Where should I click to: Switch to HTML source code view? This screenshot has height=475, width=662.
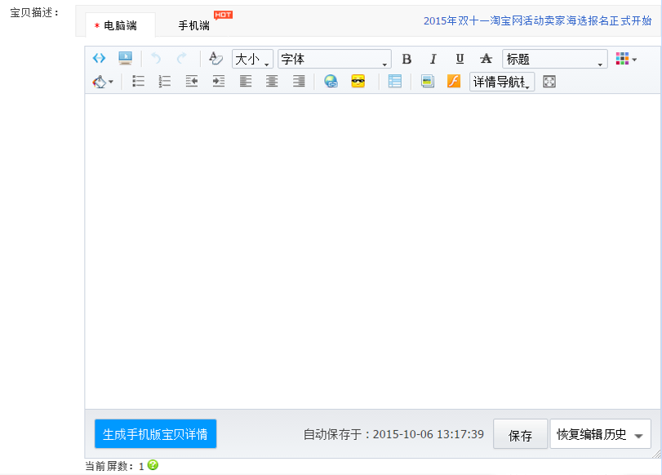pos(100,57)
